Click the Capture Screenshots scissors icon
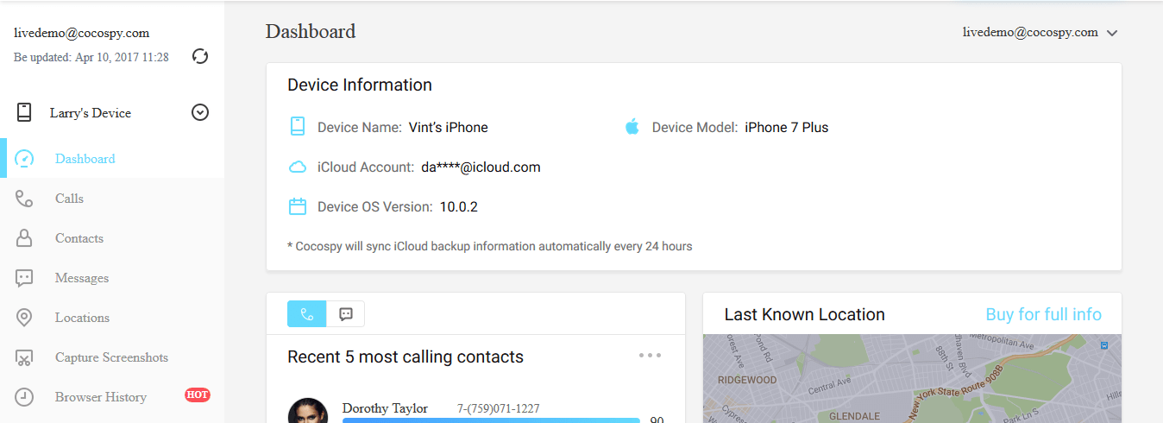This screenshot has width=1163, height=423. [25, 357]
